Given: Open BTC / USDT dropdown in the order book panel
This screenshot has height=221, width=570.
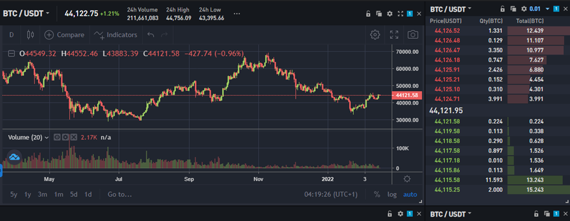Looking at the screenshot, I should click(451, 8).
